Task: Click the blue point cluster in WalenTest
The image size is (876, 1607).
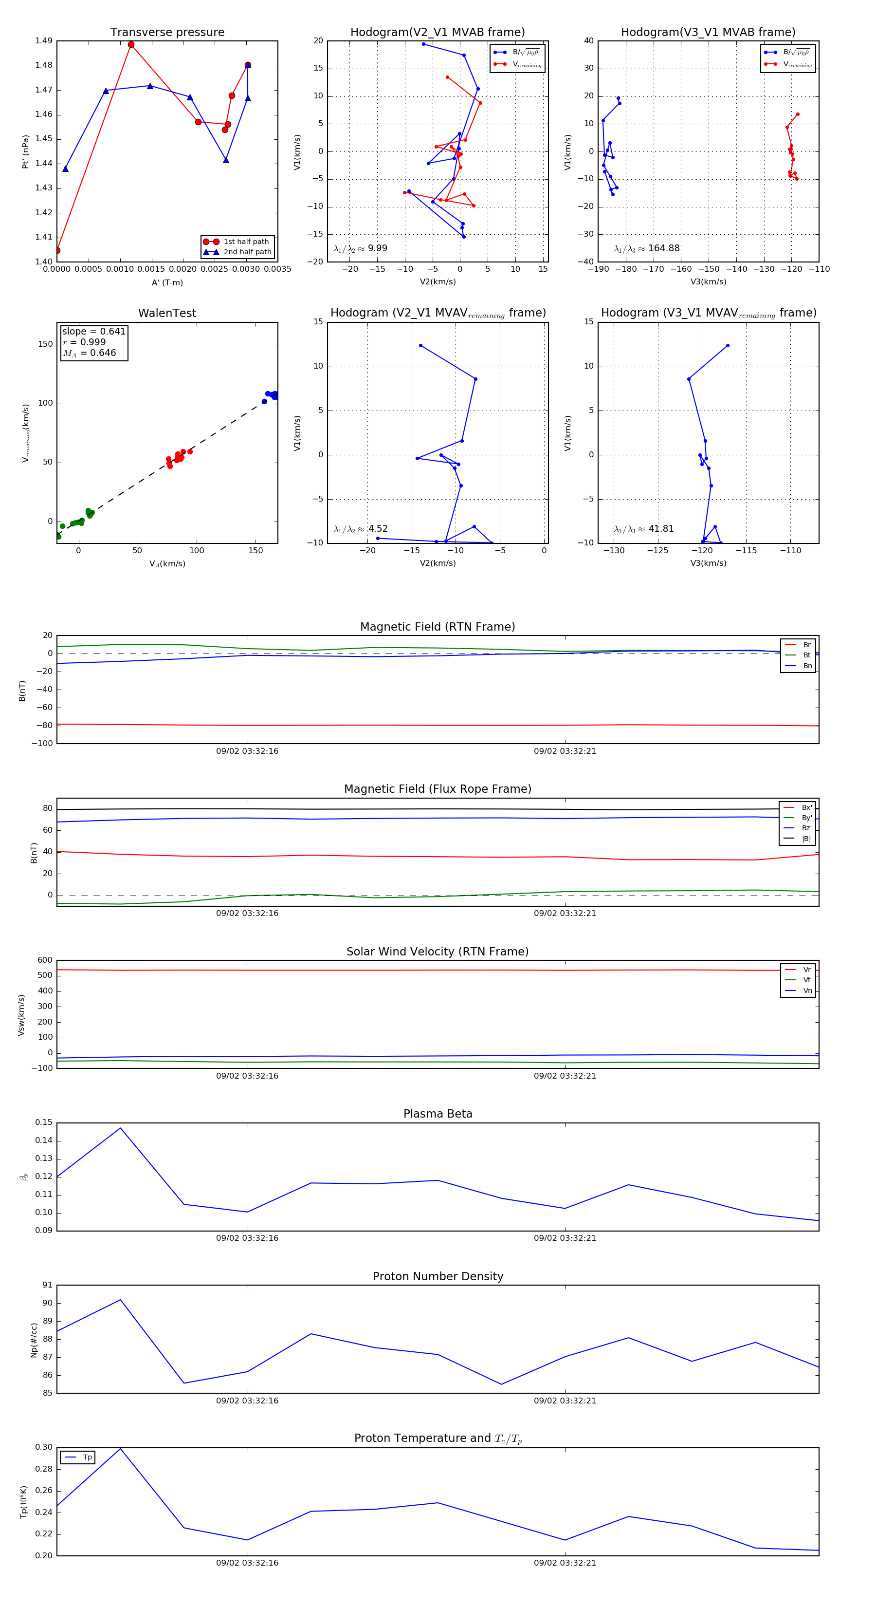Action: (x=271, y=395)
